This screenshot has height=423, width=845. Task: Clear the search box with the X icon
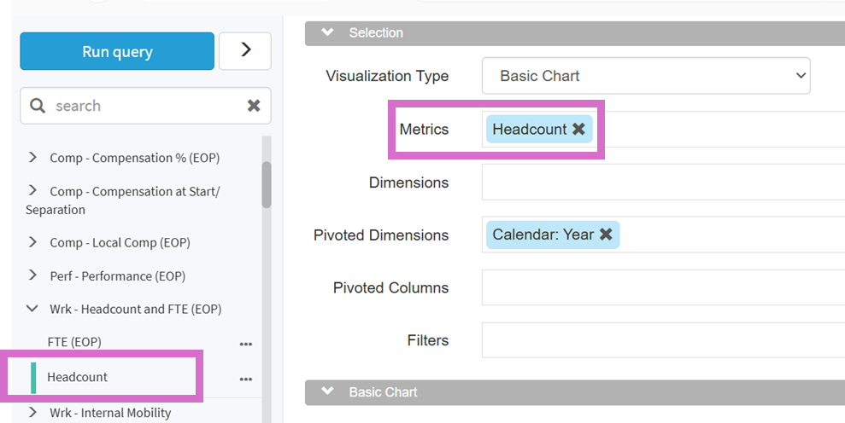tap(254, 106)
